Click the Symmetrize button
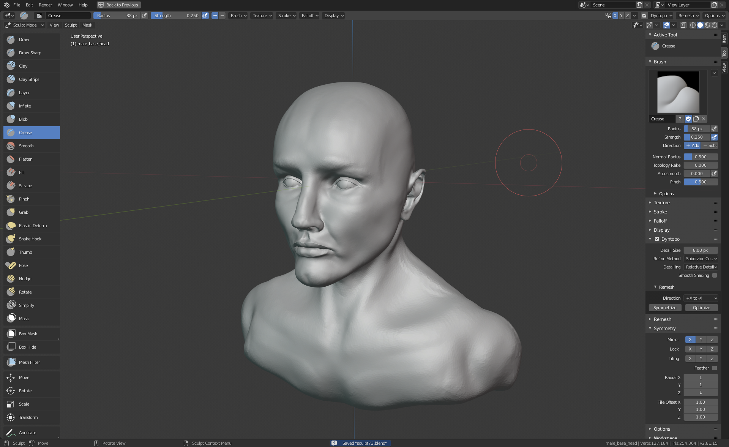Image resolution: width=729 pixels, height=447 pixels. pyautogui.click(x=665, y=308)
